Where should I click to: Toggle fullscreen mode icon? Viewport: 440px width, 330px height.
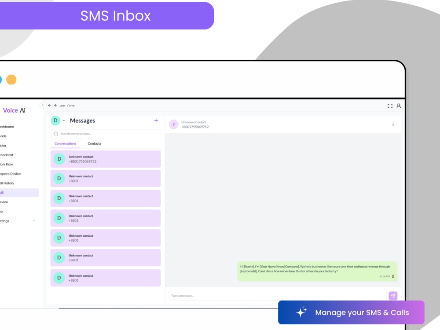(x=390, y=106)
